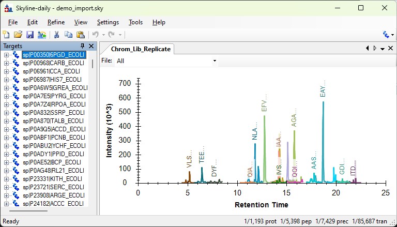The width and height of the screenshot is (397, 227).
Task: Expand the sp|P06961|CCA_ECOLI node
Action: click(x=6, y=71)
